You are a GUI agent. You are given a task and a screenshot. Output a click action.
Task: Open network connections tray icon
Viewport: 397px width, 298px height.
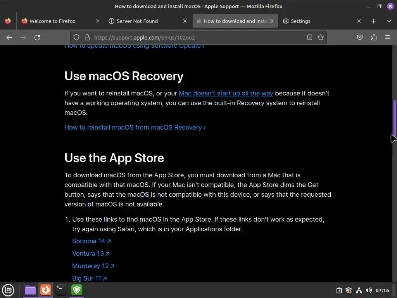[x=359, y=290]
